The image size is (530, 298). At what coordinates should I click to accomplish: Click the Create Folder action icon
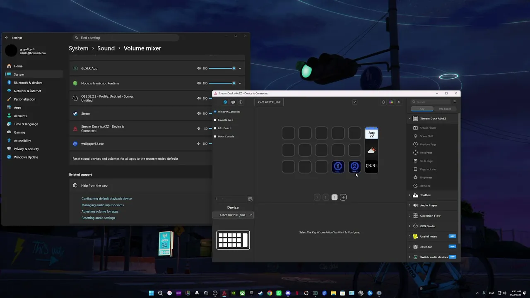pos(416,128)
